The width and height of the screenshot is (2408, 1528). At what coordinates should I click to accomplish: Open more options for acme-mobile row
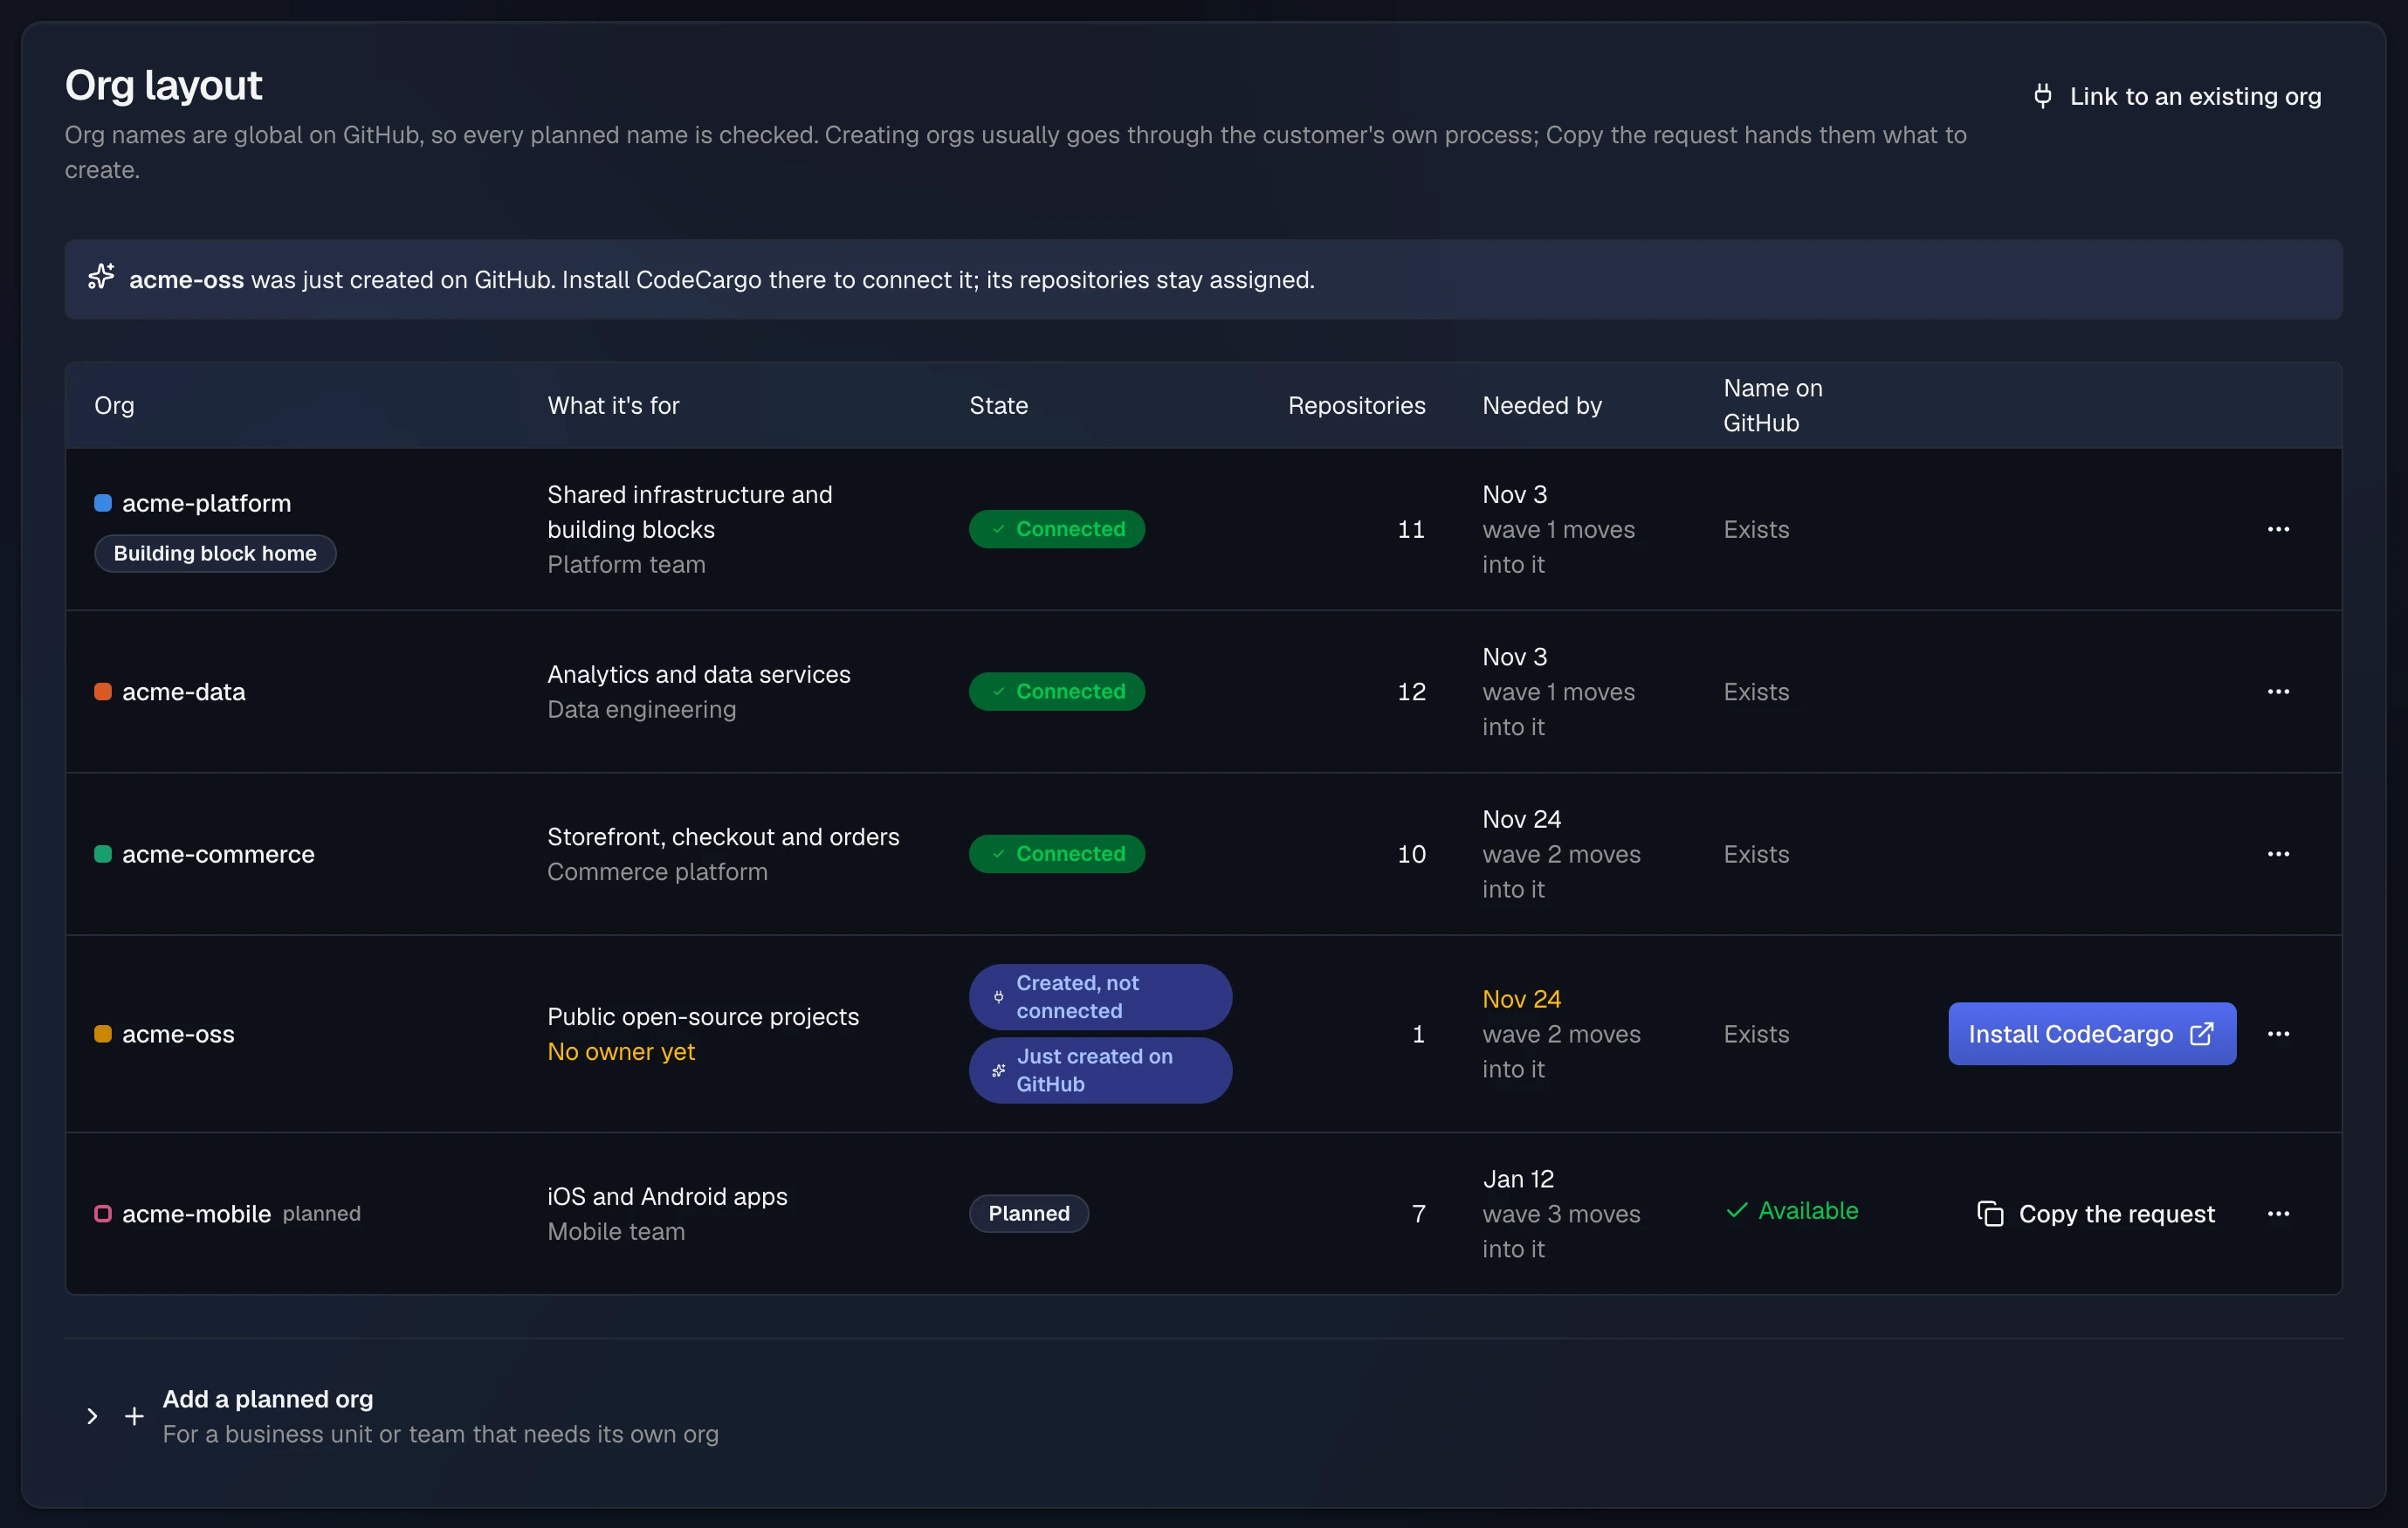[2278, 1214]
